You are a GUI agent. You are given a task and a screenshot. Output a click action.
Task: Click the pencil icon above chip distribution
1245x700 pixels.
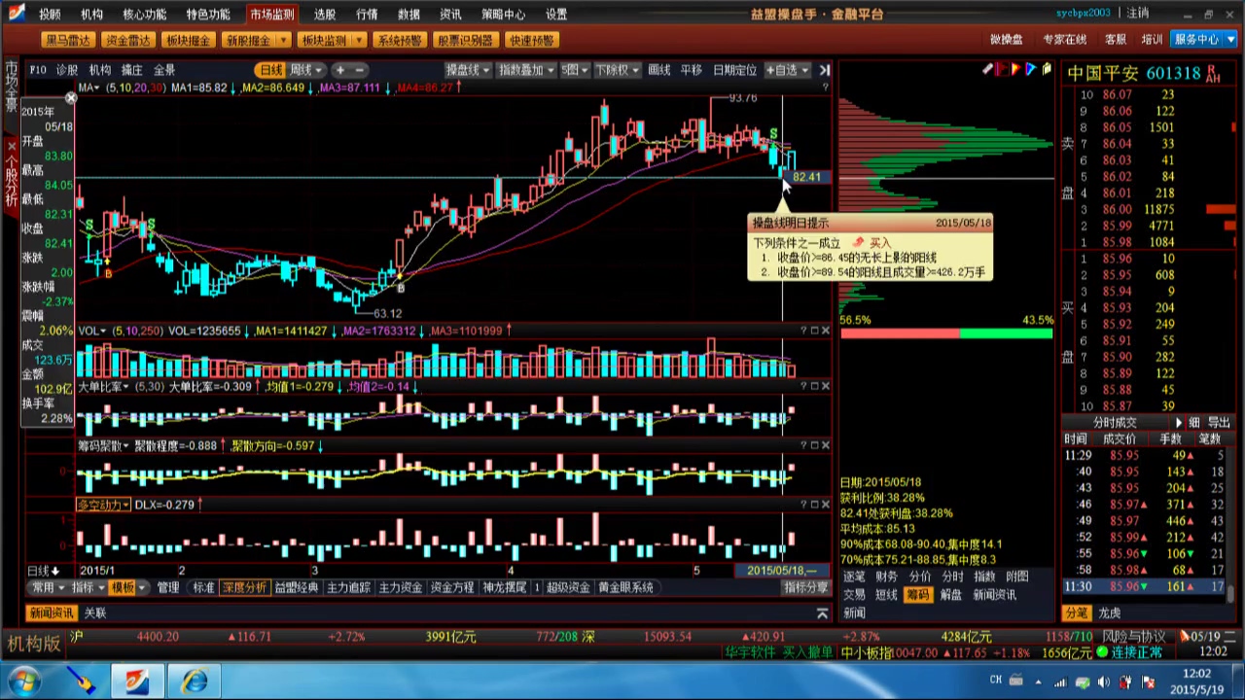pos(987,69)
